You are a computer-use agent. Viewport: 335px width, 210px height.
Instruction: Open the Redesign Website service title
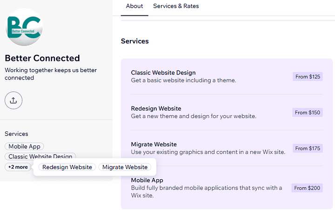(x=156, y=109)
